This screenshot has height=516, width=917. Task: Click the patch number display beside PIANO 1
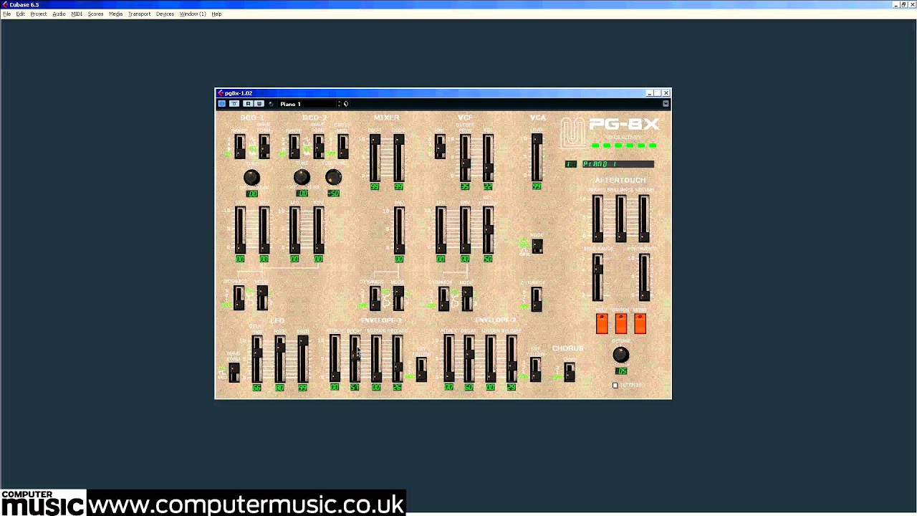[x=570, y=164]
